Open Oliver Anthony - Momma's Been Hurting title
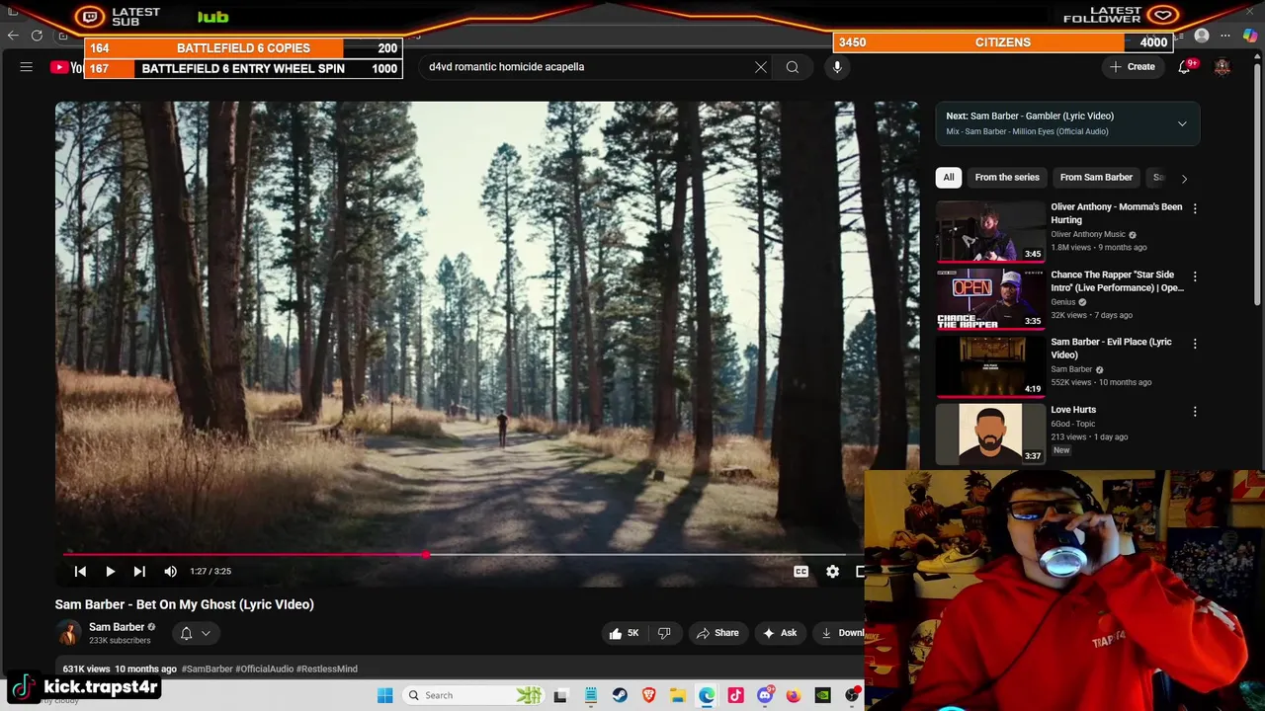 (1116, 213)
